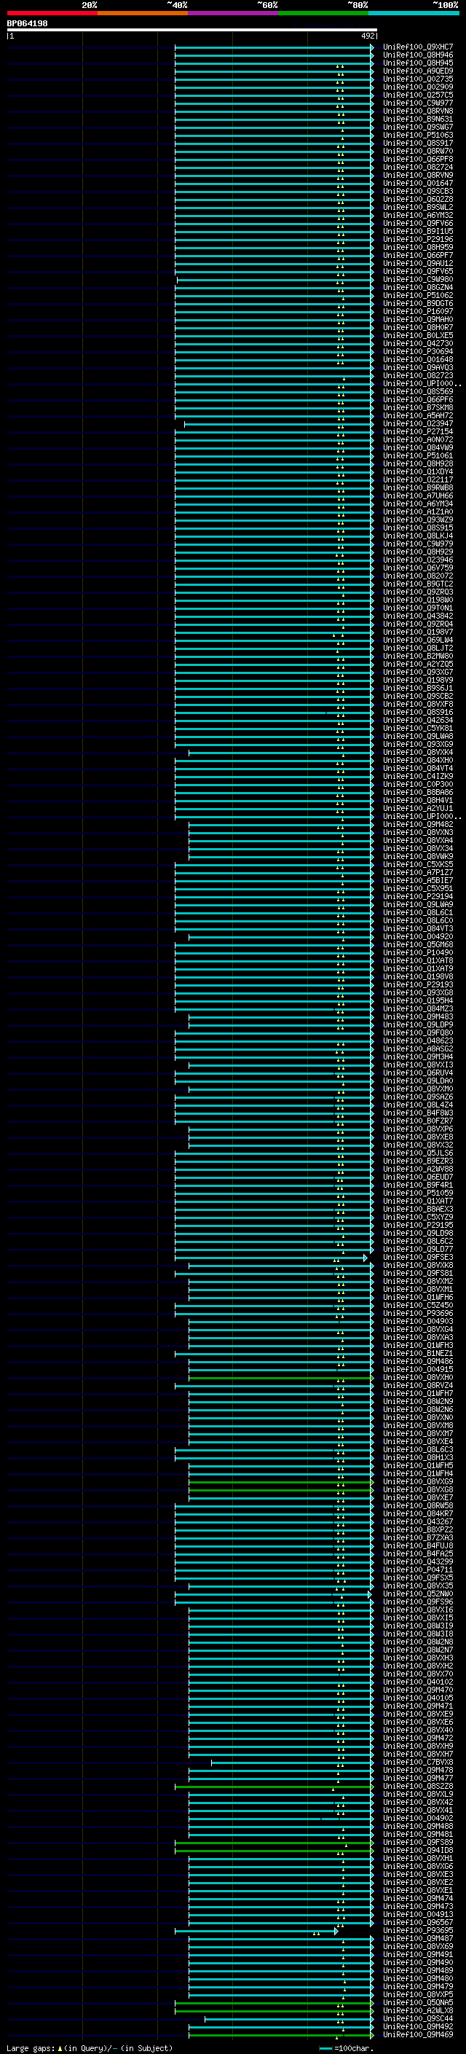Click label UniRef100_Q9M492

[418, 2026]
